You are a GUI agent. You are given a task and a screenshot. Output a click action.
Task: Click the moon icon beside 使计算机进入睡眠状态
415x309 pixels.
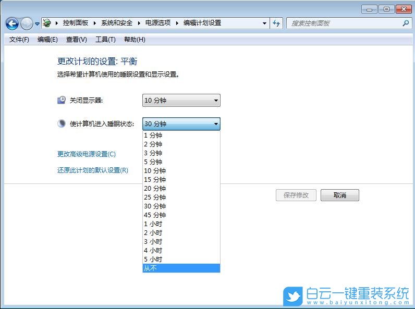click(62, 123)
